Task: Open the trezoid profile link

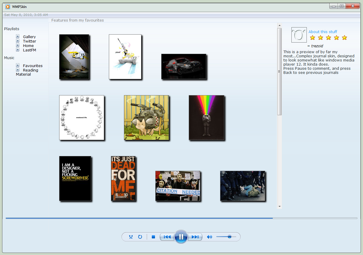Action: [317, 46]
